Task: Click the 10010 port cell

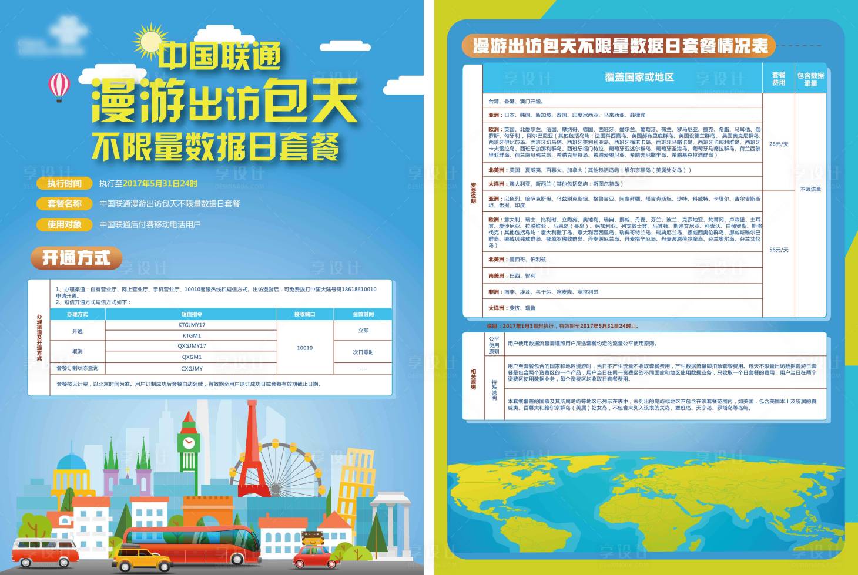Action: (x=304, y=348)
